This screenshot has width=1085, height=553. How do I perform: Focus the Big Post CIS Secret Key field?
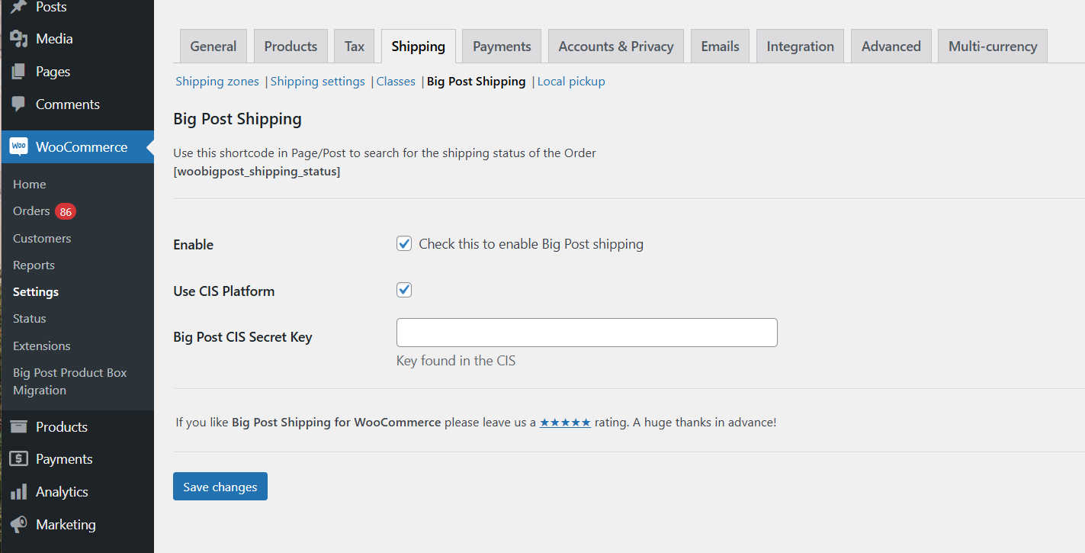click(586, 333)
